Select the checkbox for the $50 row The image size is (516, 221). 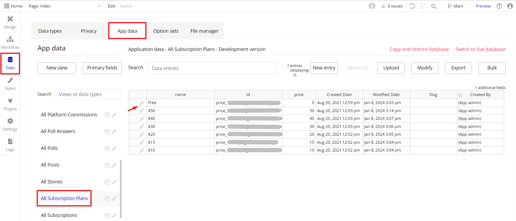point(133,110)
